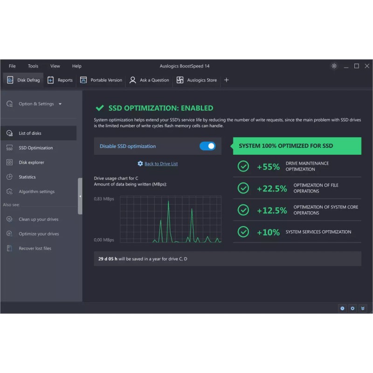Click Optimize your drives link
Image resolution: width=373 pixels, height=373 pixels.
coord(39,234)
